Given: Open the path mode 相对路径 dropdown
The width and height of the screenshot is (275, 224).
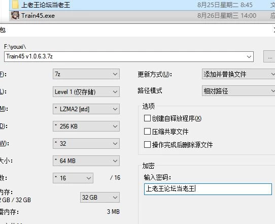Looking at the screenshot, I should 238,91.
